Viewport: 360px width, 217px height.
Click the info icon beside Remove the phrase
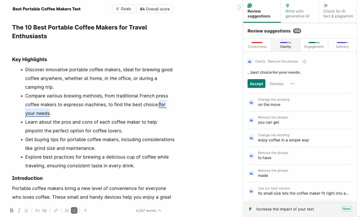coord(304,61)
